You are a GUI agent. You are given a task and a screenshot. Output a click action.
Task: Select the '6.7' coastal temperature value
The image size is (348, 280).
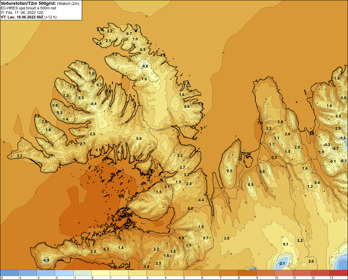[195, 138]
